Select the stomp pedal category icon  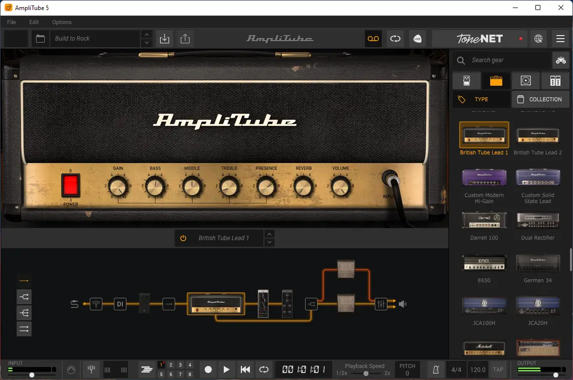pos(467,81)
